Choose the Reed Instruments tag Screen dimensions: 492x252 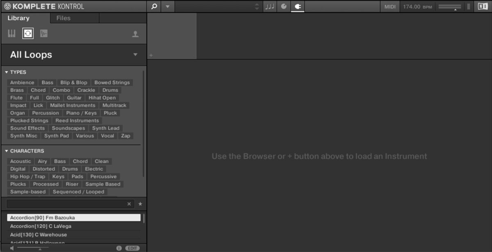(x=77, y=120)
